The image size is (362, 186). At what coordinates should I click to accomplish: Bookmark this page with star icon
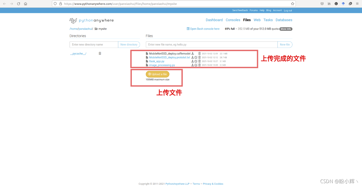point(292,4)
